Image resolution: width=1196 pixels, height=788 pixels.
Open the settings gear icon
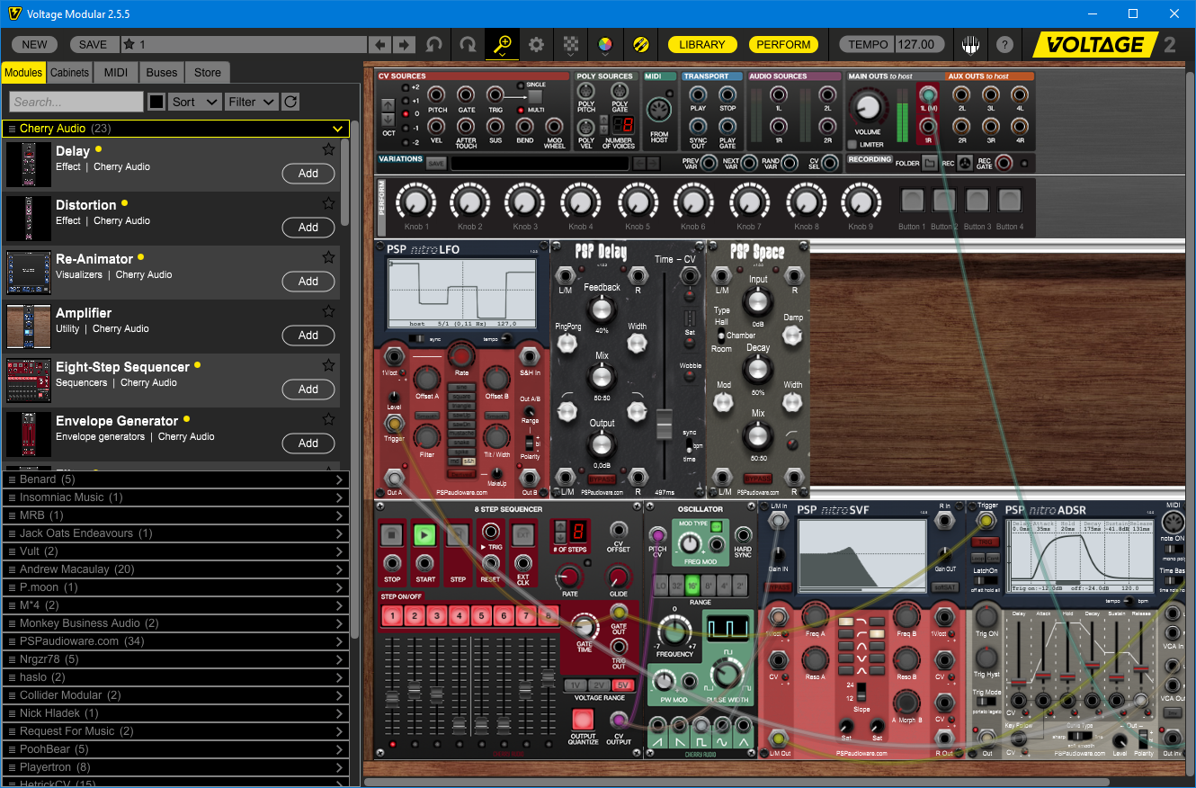[536, 44]
